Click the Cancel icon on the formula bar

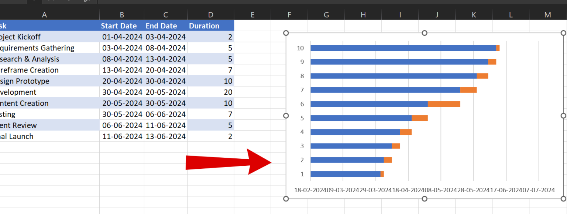pyautogui.click(x=48, y=1)
